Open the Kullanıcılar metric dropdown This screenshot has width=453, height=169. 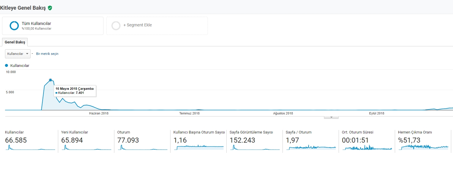coord(18,54)
